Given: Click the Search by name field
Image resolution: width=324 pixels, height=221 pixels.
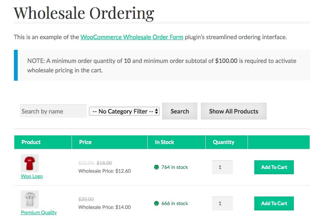Looking at the screenshot, I should [x=53, y=111].
